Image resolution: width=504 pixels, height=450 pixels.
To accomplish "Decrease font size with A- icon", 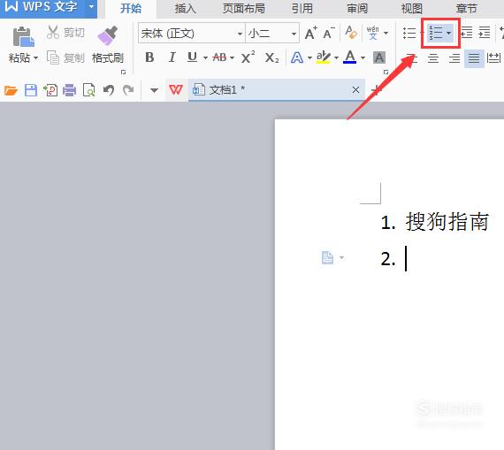I will click(x=329, y=33).
